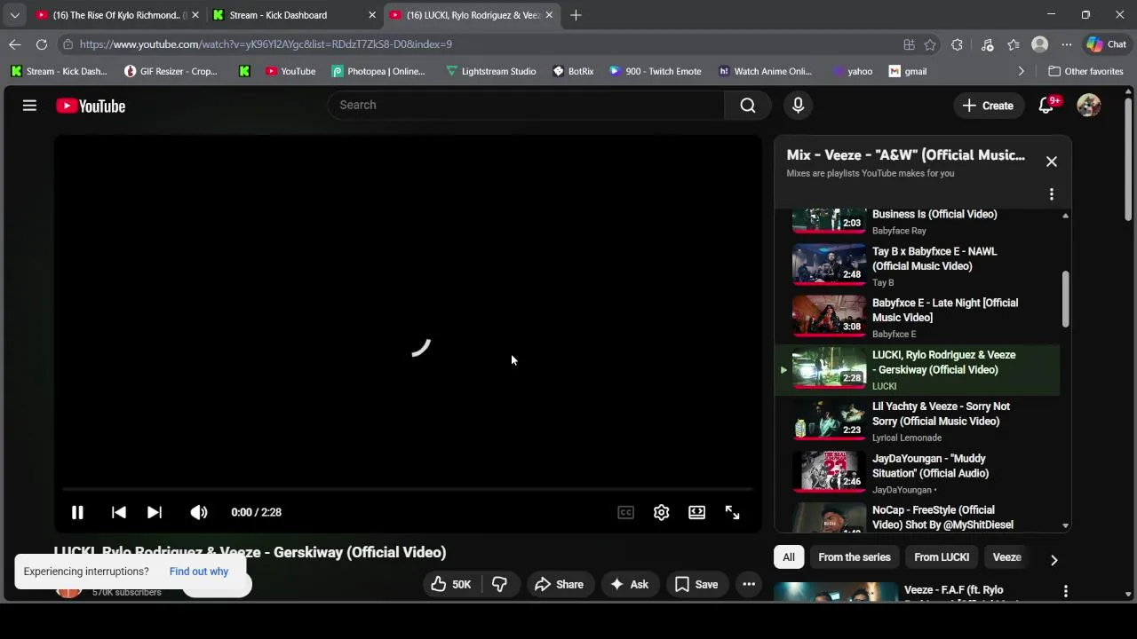Open browser extensions puzzle icon
1137x639 pixels.
point(957,44)
